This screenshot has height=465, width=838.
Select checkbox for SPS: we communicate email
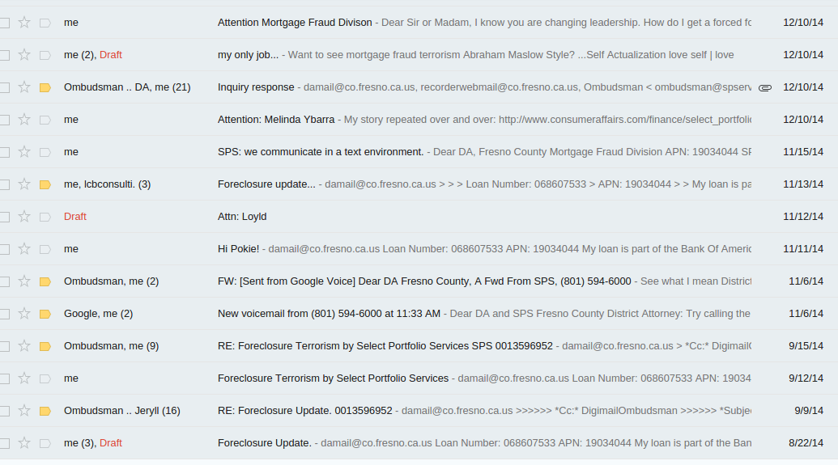(x=5, y=152)
